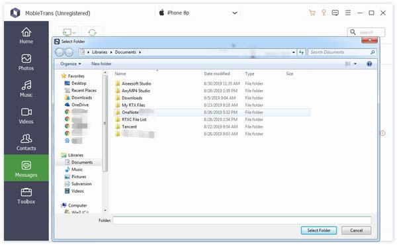The width and height of the screenshot is (397, 245).
Task: Click the Forward navigation button in dialog
Action: pos(69,52)
